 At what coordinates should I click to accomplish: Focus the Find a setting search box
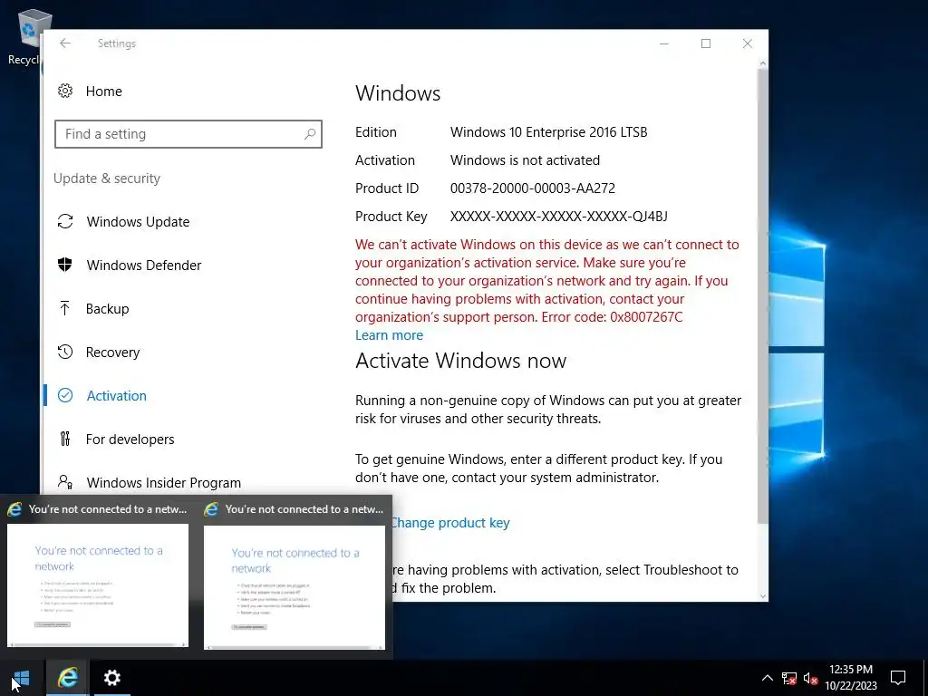point(188,134)
